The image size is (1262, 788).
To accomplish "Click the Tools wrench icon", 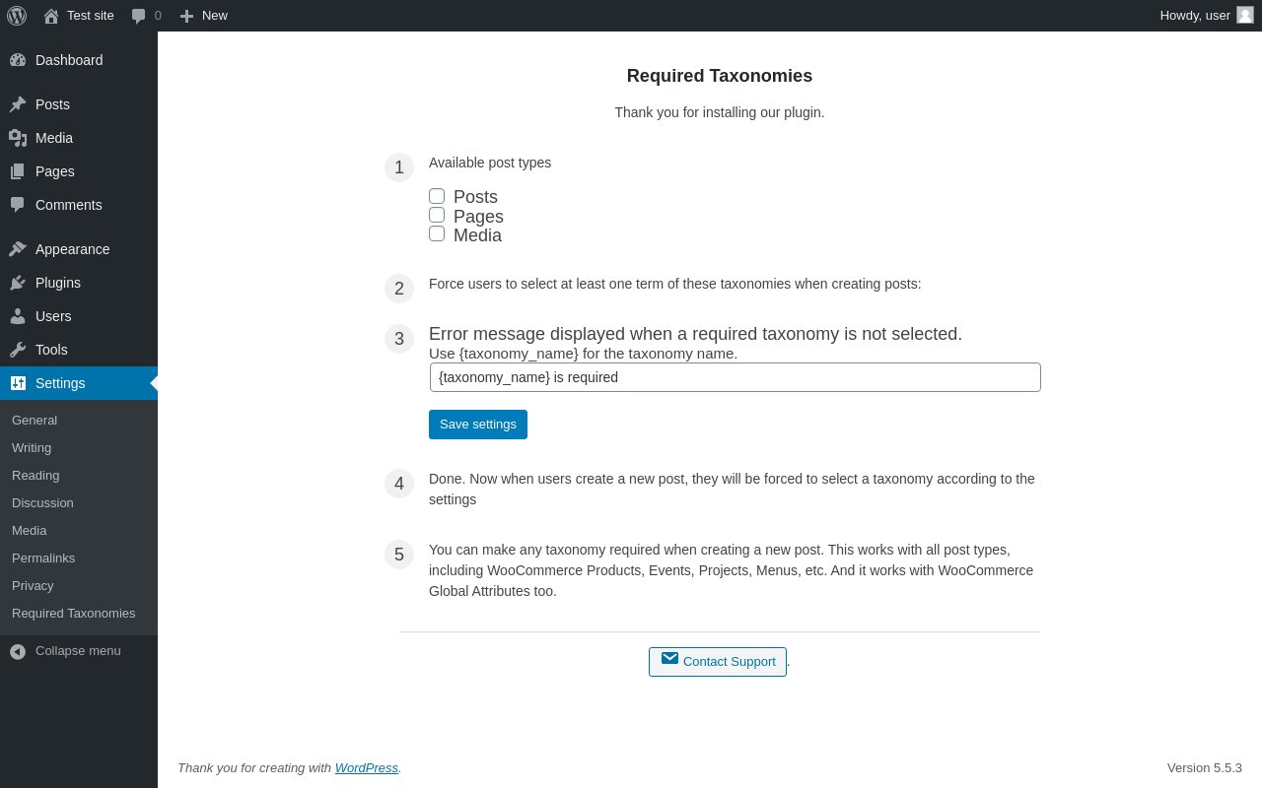I will [18, 350].
